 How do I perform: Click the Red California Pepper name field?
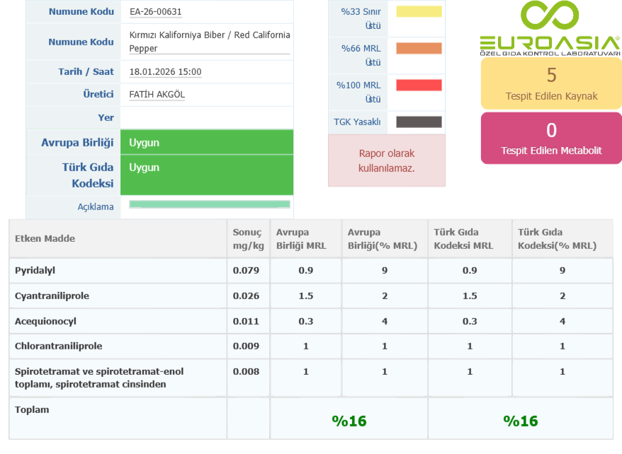pos(209,42)
